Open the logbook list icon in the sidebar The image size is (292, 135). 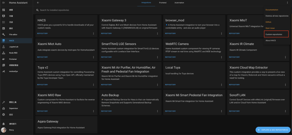coord(3,22)
